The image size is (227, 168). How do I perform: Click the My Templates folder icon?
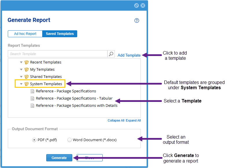(27, 70)
